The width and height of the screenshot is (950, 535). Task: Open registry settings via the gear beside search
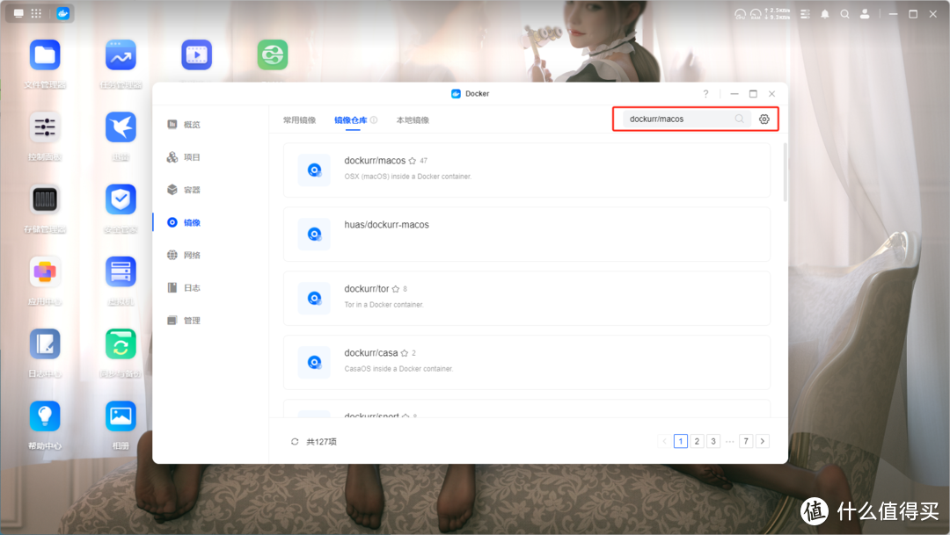[763, 118]
